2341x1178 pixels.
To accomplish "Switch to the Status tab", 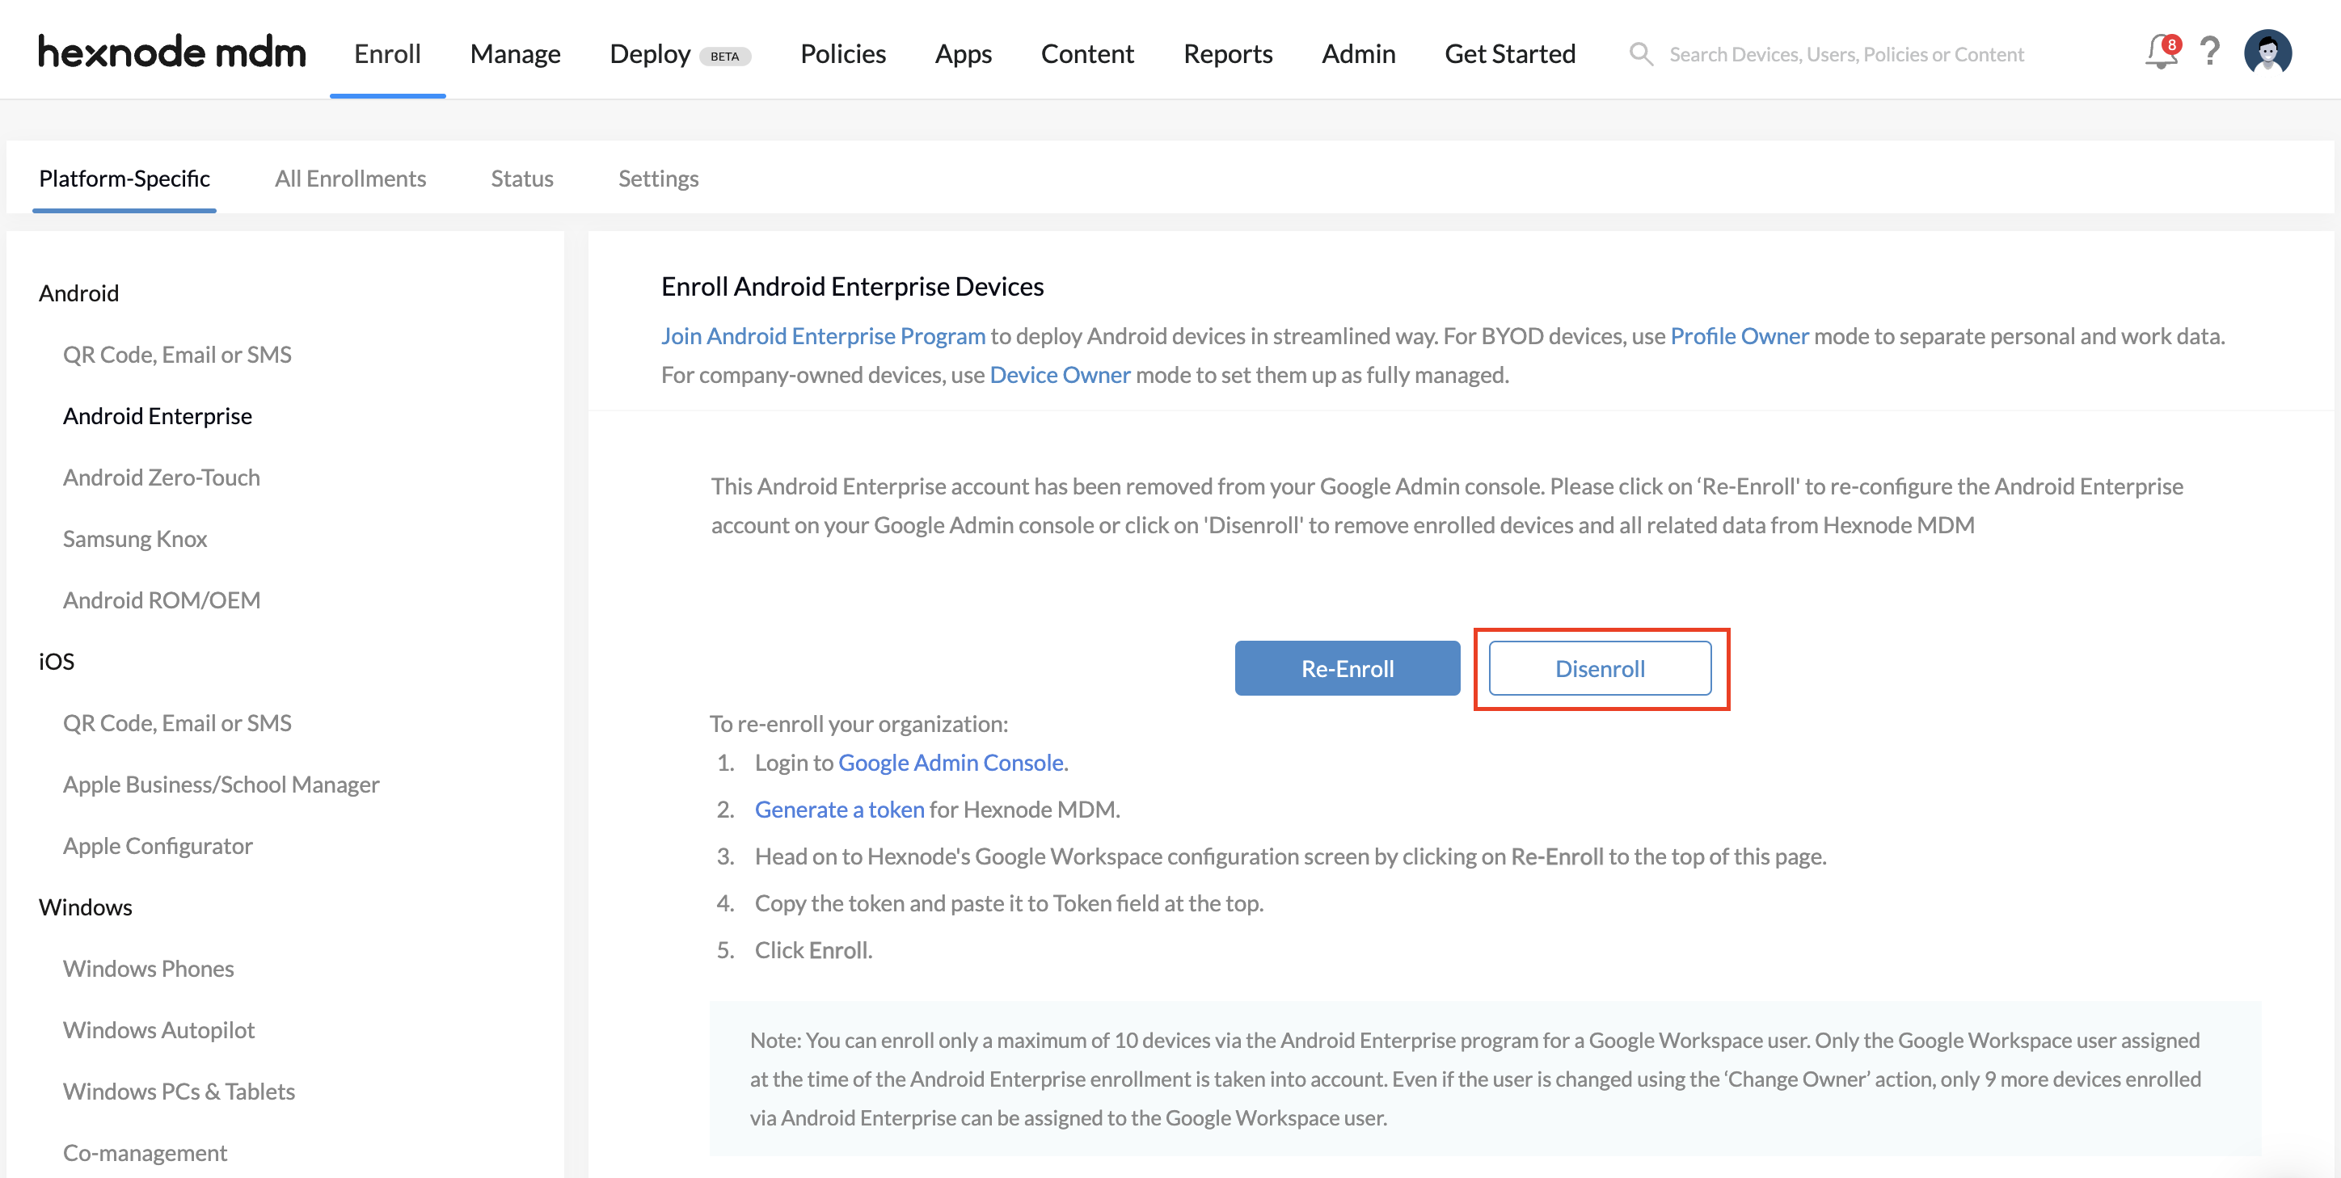I will (522, 178).
